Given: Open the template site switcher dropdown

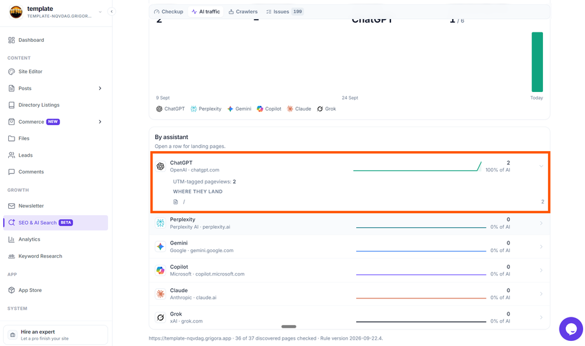Looking at the screenshot, I should [100, 12].
